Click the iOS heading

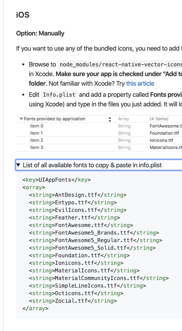pos(23,15)
